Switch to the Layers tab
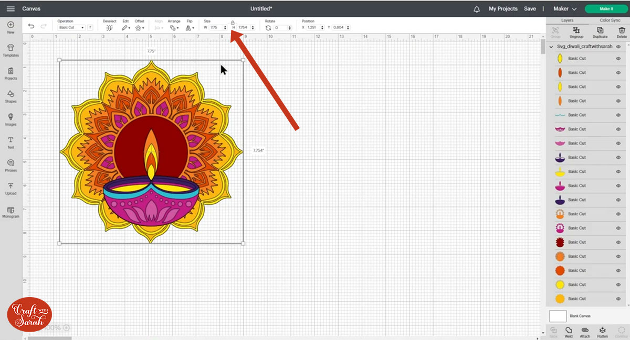The image size is (630, 340). pyautogui.click(x=567, y=20)
